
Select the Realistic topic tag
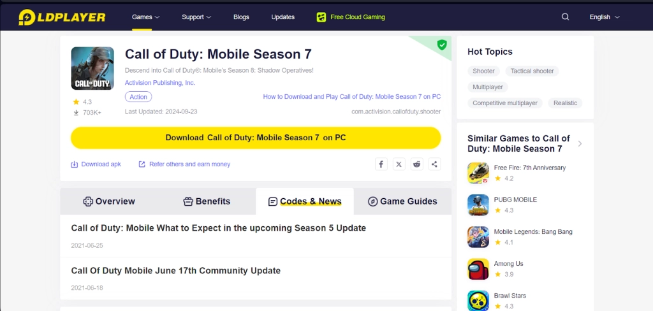[565, 103]
